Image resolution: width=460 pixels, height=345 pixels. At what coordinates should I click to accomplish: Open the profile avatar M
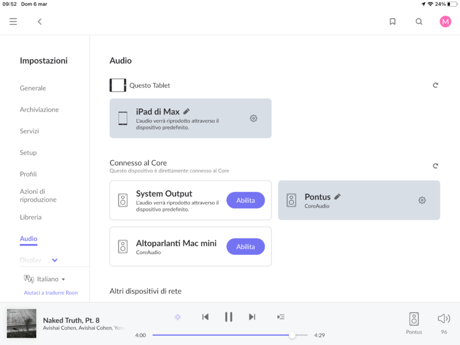[x=445, y=22]
